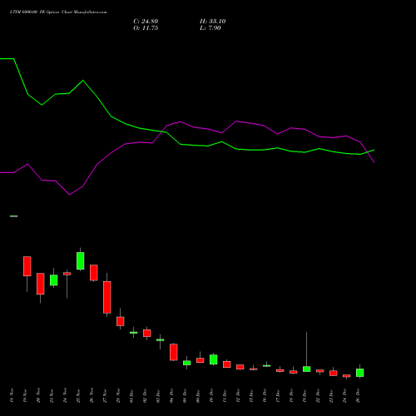This screenshot has width=416, height=416.
Task: Click the '27 Nov' date label
Action: [105, 395]
